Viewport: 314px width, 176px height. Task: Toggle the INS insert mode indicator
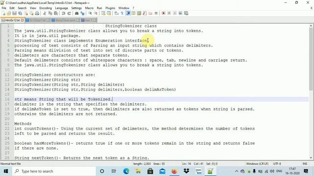tap(305, 164)
